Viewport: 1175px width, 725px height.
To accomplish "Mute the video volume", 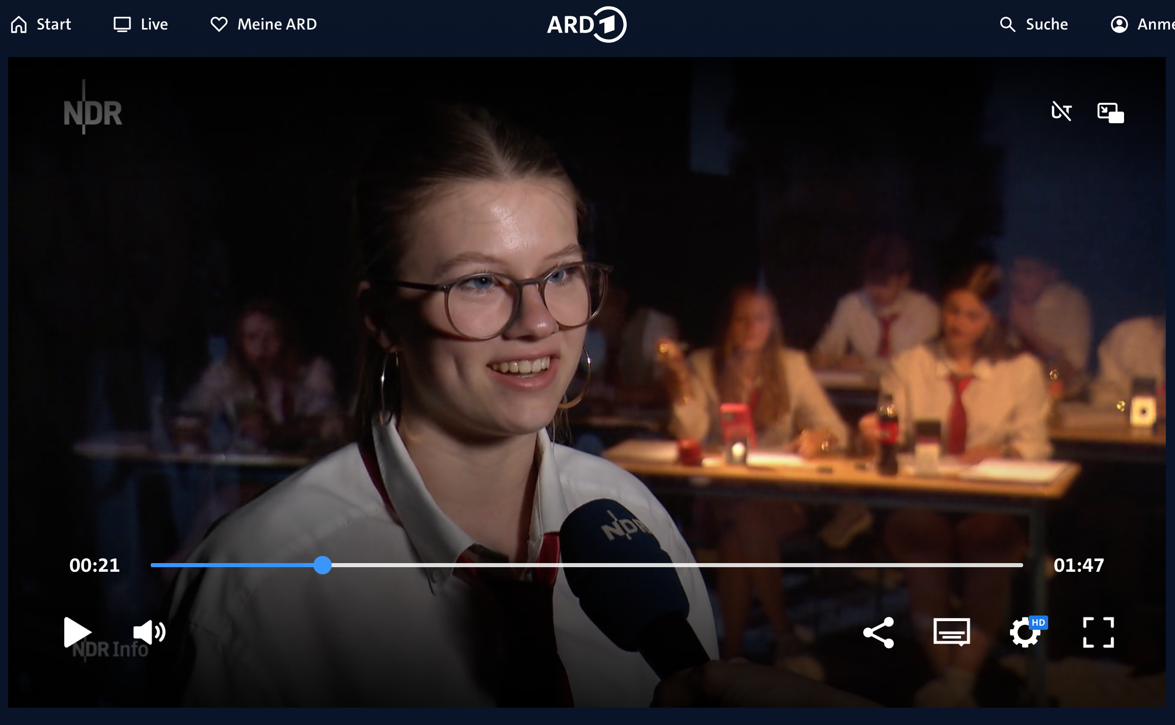I will 149,632.
